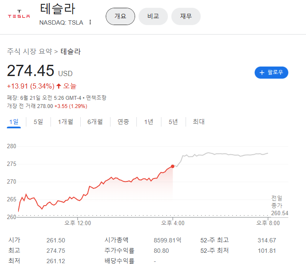Click the 최저 value 261.12

pos(56,261)
